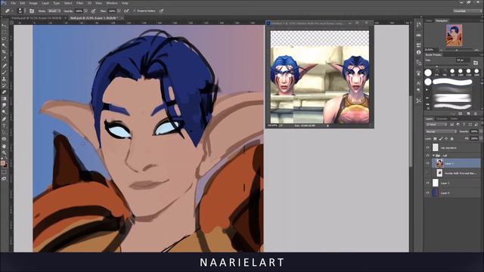The image size is (484, 272).
Task: Select the Healing Brush tool
Action: tap(4, 66)
